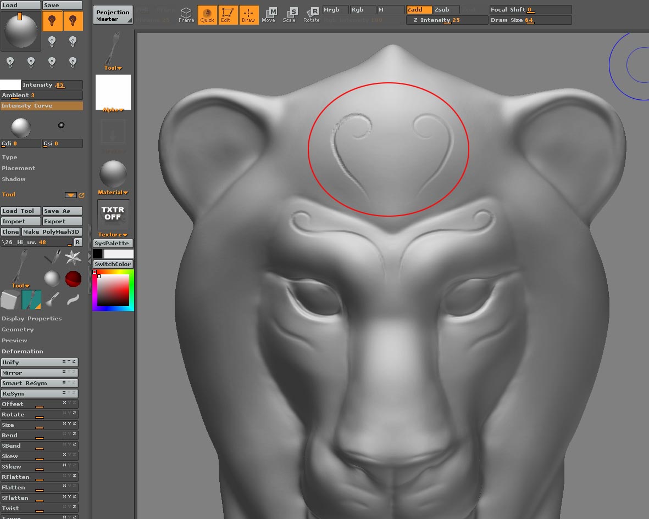Click the small black dot under Intensity Curve
Viewport: 649px width, 519px height.
[61, 125]
